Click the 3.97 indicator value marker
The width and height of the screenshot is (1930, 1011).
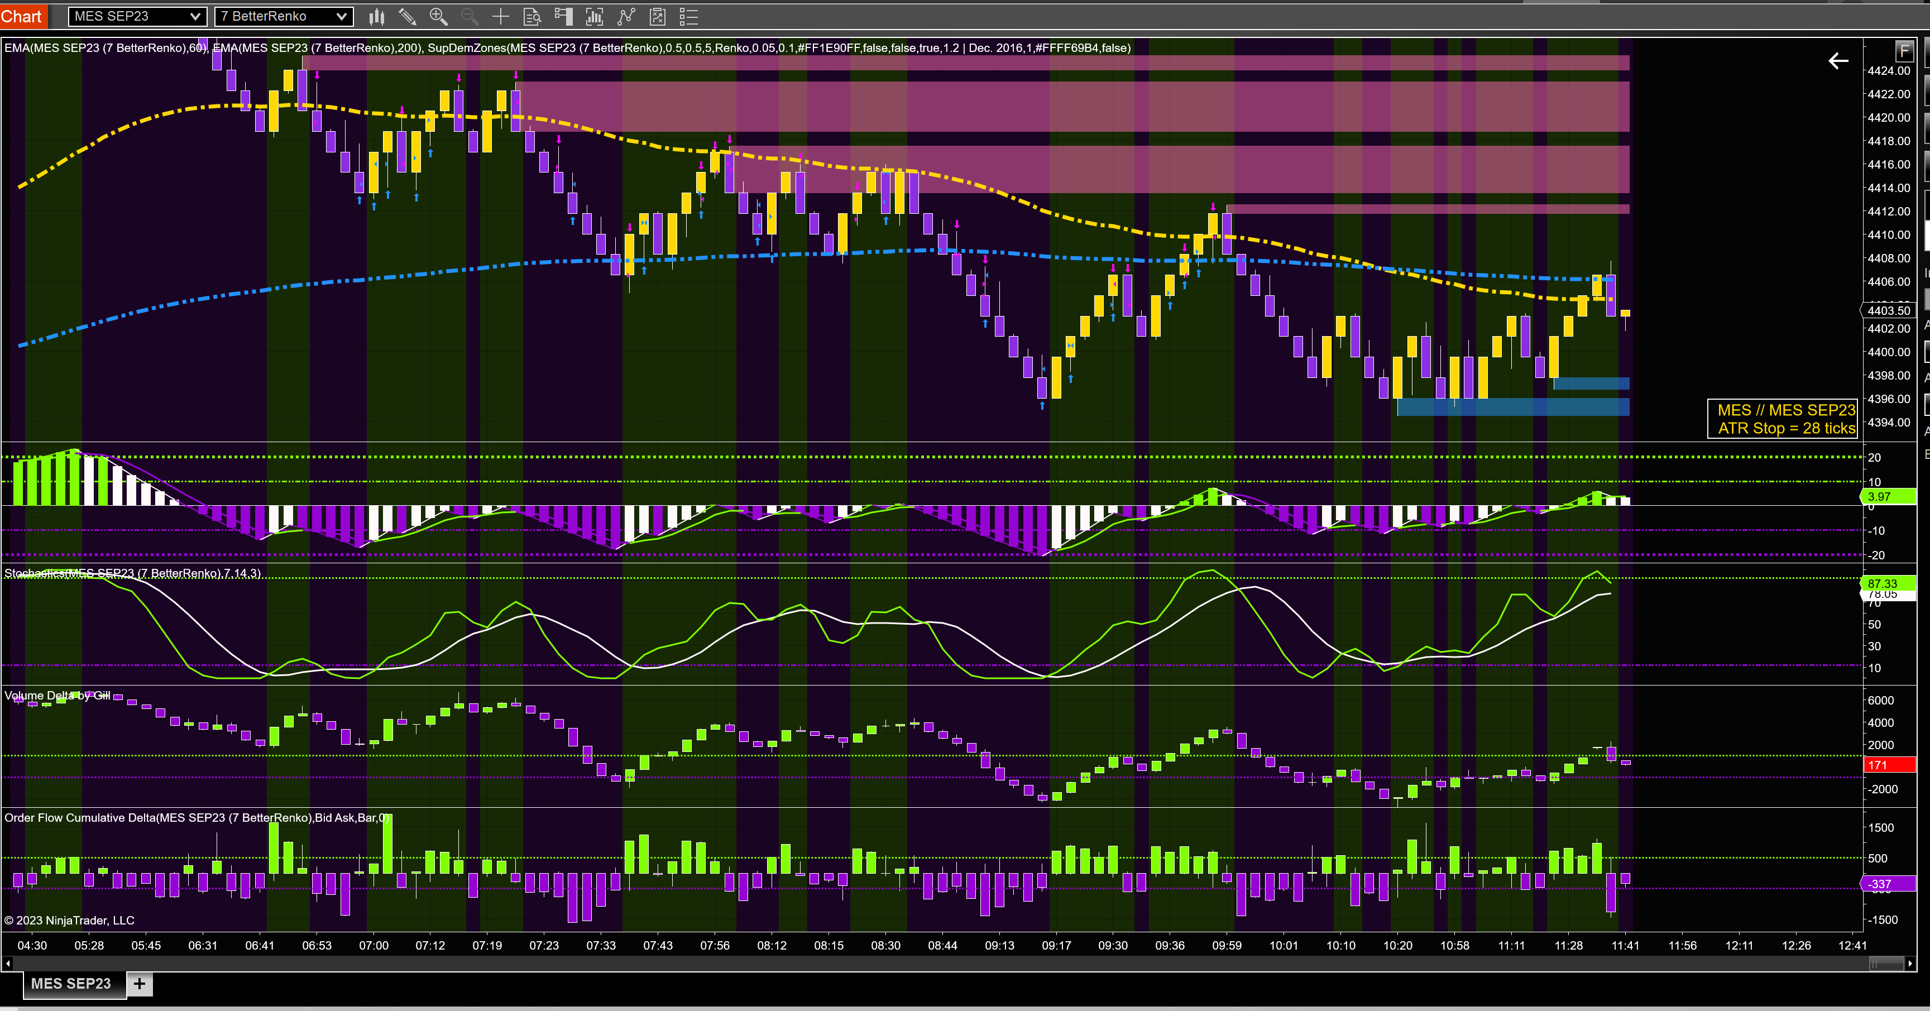click(1888, 496)
